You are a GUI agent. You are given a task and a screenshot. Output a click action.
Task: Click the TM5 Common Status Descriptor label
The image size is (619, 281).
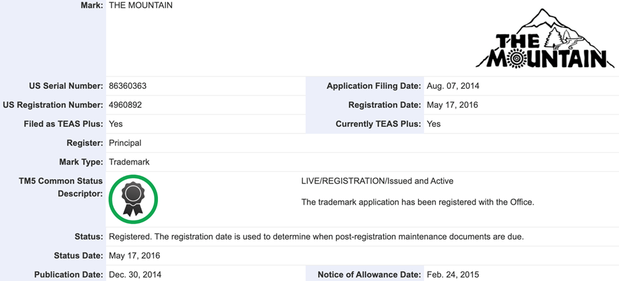61,188
